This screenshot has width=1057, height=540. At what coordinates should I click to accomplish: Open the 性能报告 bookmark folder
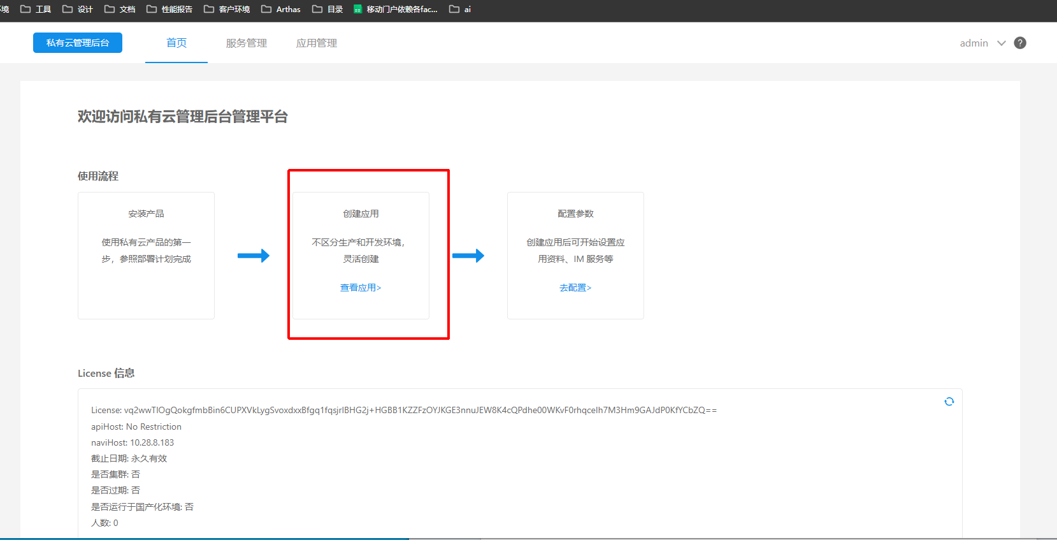pos(169,9)
